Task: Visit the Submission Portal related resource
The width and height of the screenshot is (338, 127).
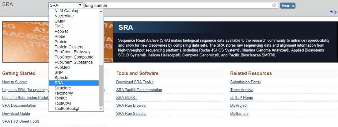Action: click(x=245, y=82)
